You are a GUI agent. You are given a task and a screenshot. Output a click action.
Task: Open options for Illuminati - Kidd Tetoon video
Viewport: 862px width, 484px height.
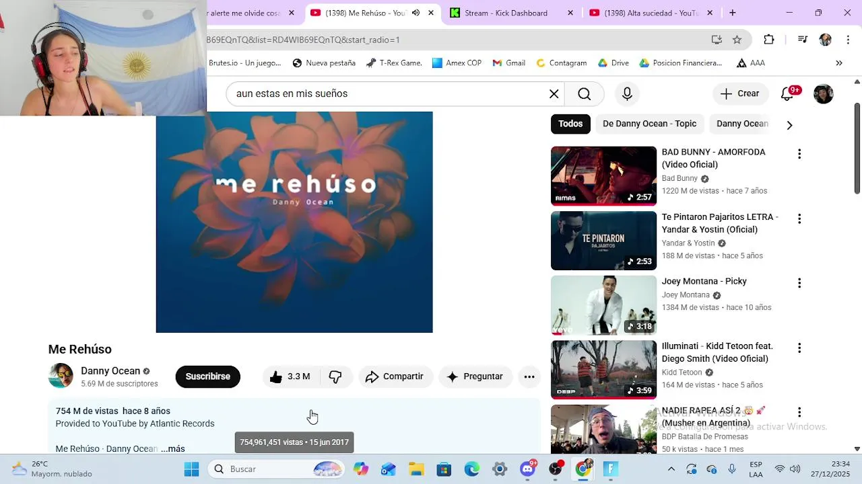click(799, 348)
